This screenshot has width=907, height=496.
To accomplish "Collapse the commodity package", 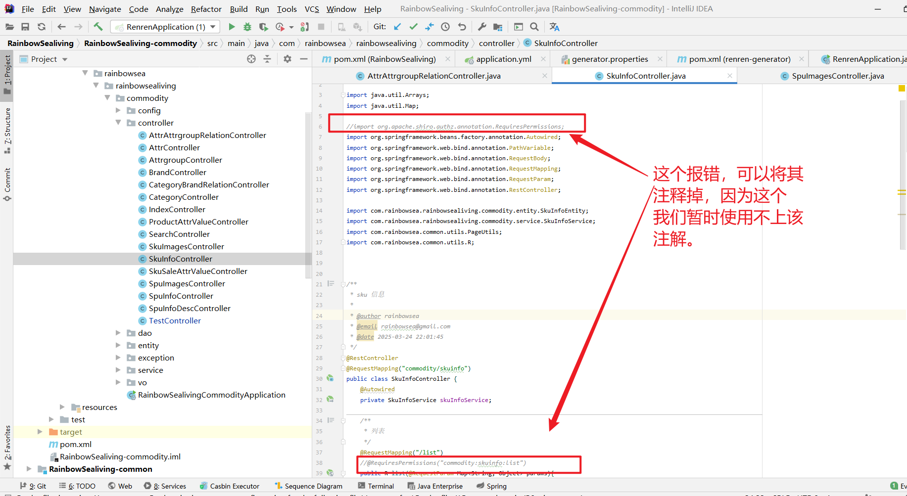I will 107,98.
